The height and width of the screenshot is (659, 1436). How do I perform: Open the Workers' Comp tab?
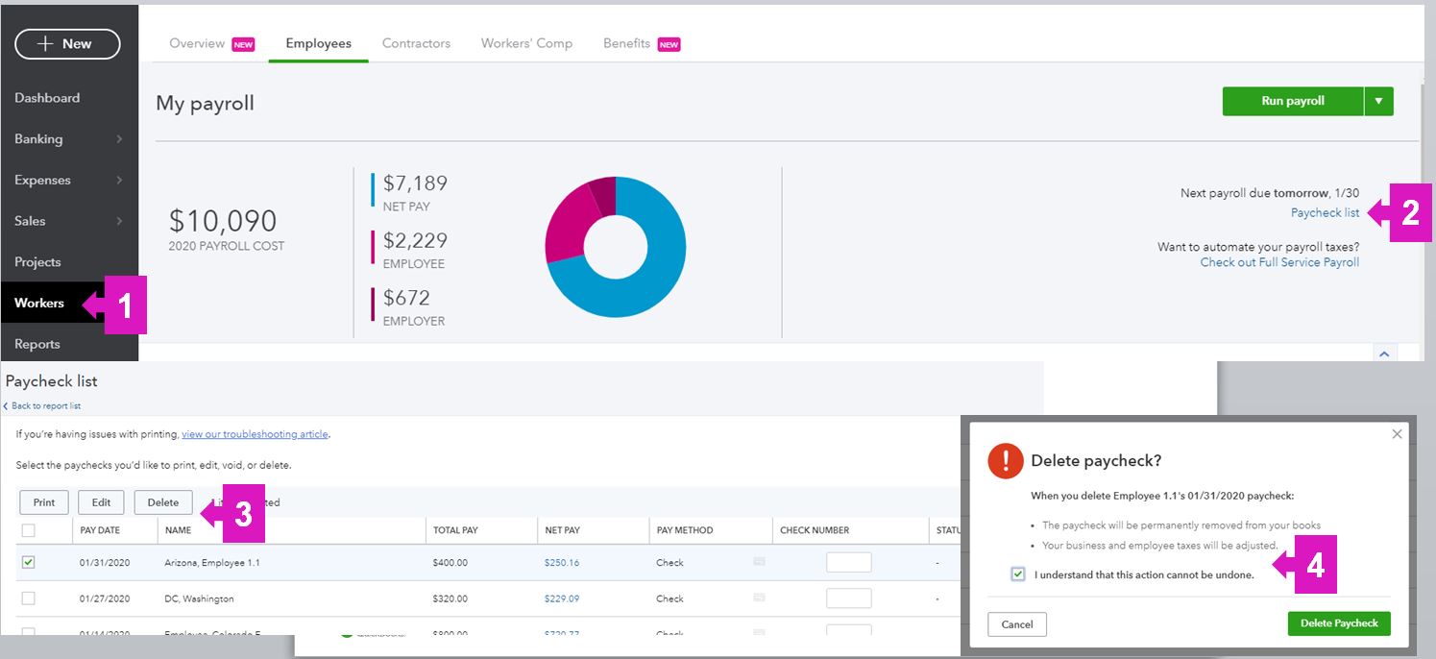526,43
